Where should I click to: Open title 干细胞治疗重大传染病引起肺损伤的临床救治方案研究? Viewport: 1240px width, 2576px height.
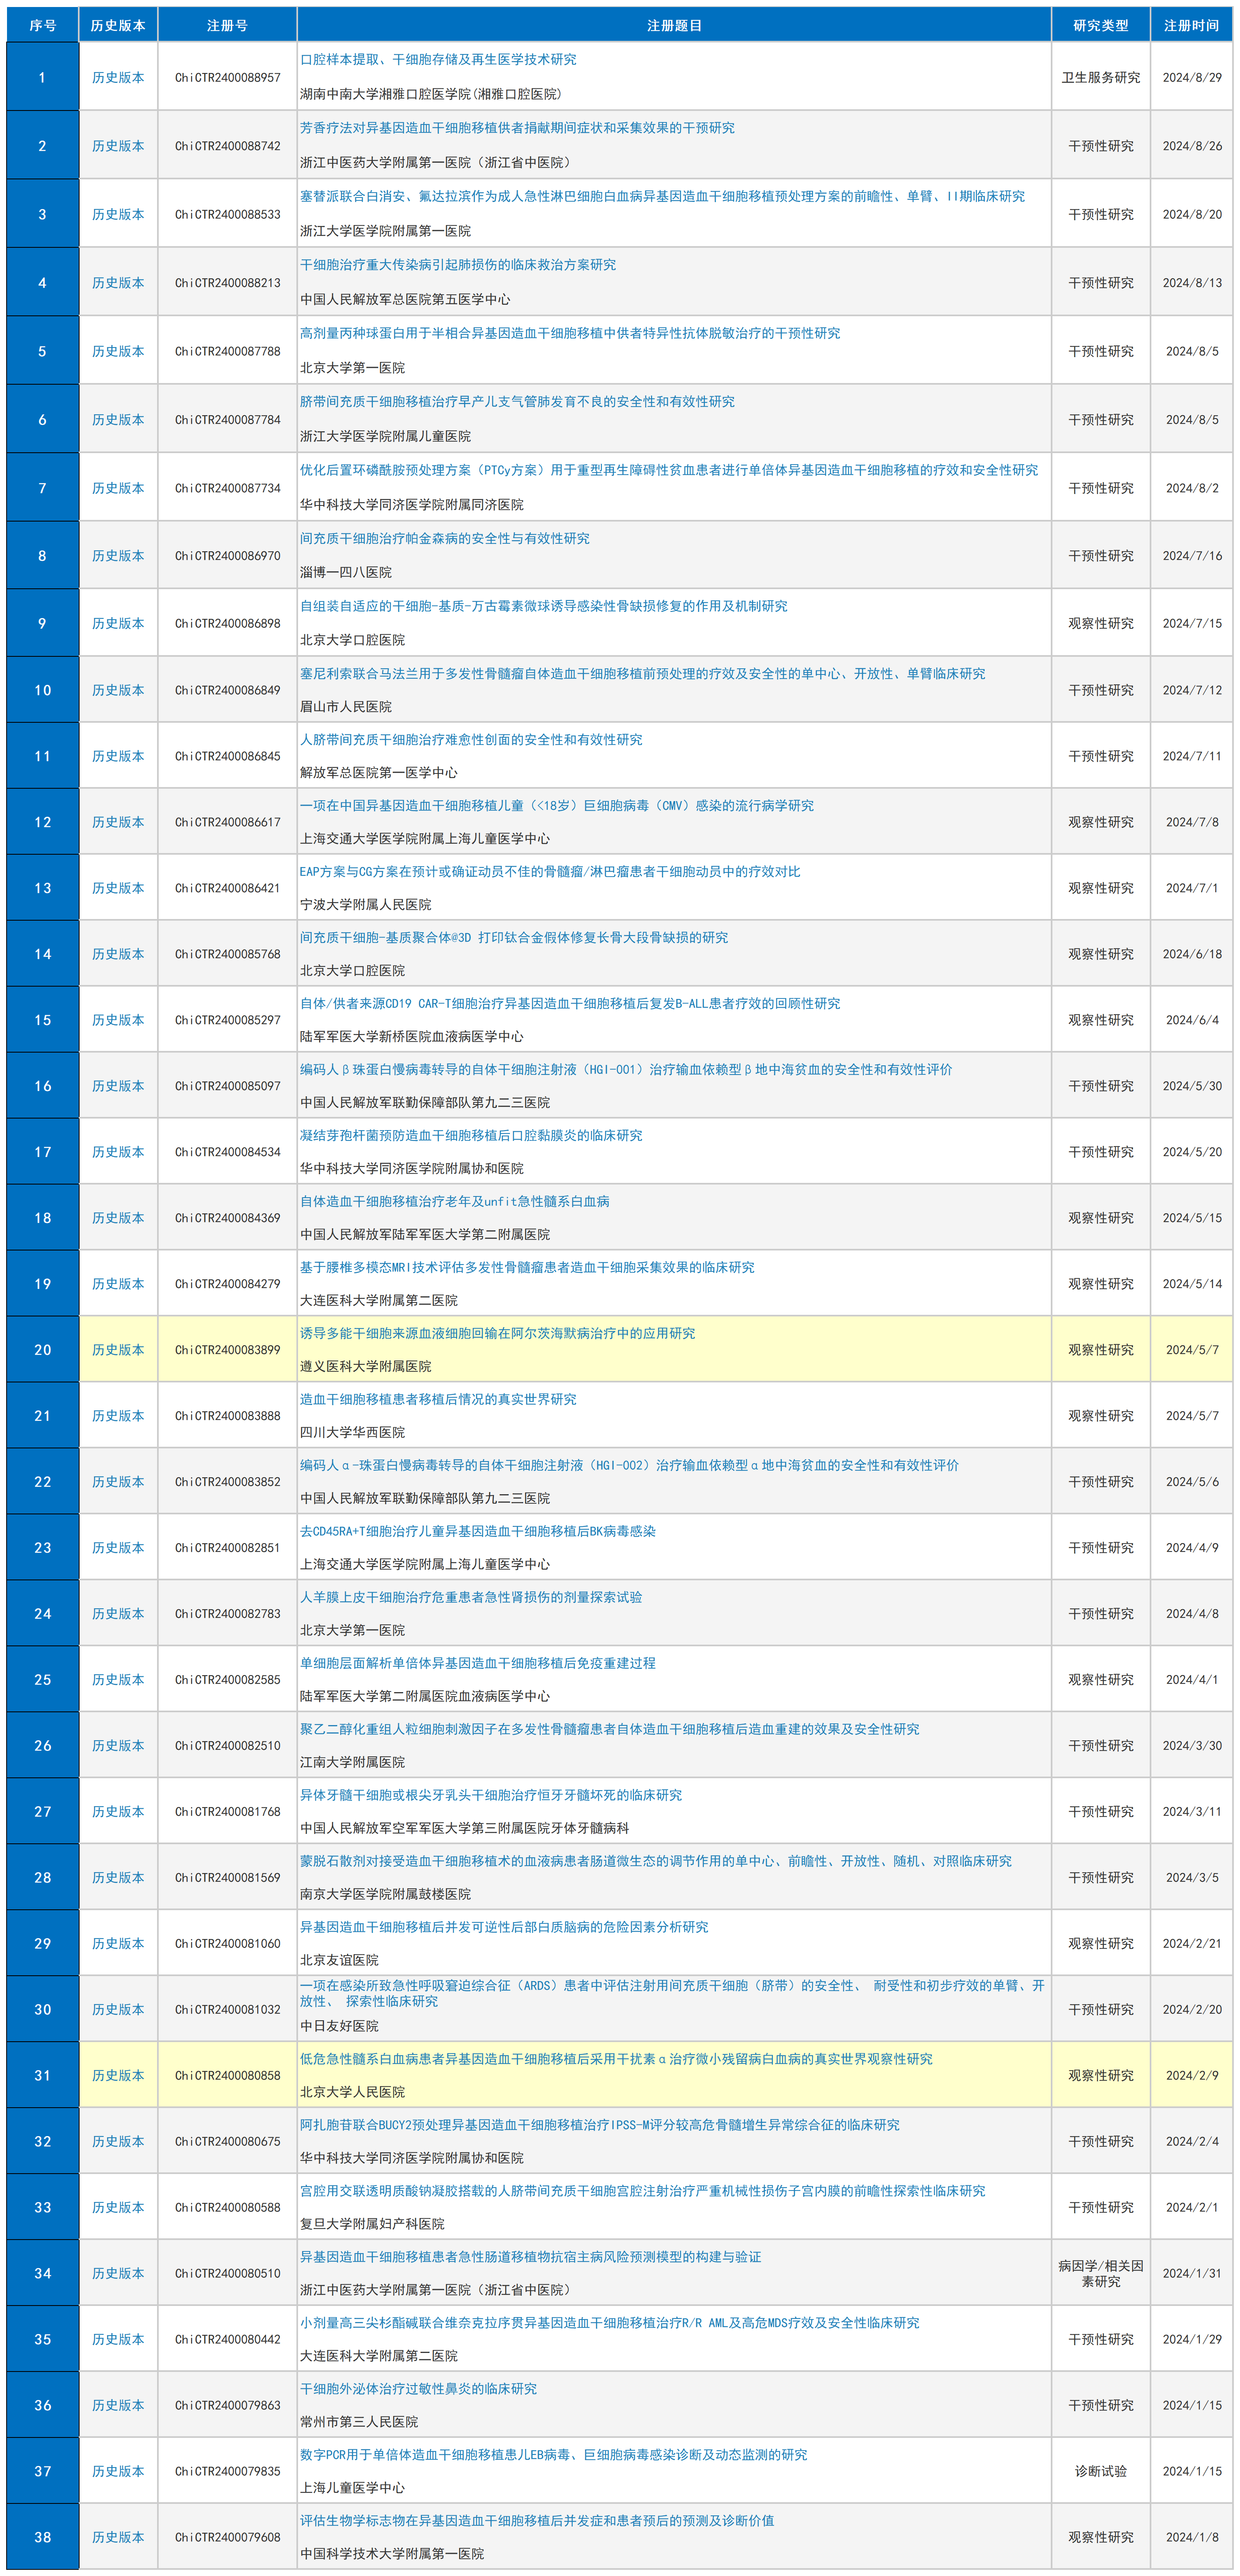(458, 265)
